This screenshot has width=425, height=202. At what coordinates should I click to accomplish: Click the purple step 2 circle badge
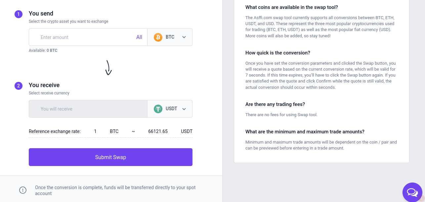pos(19,86)
